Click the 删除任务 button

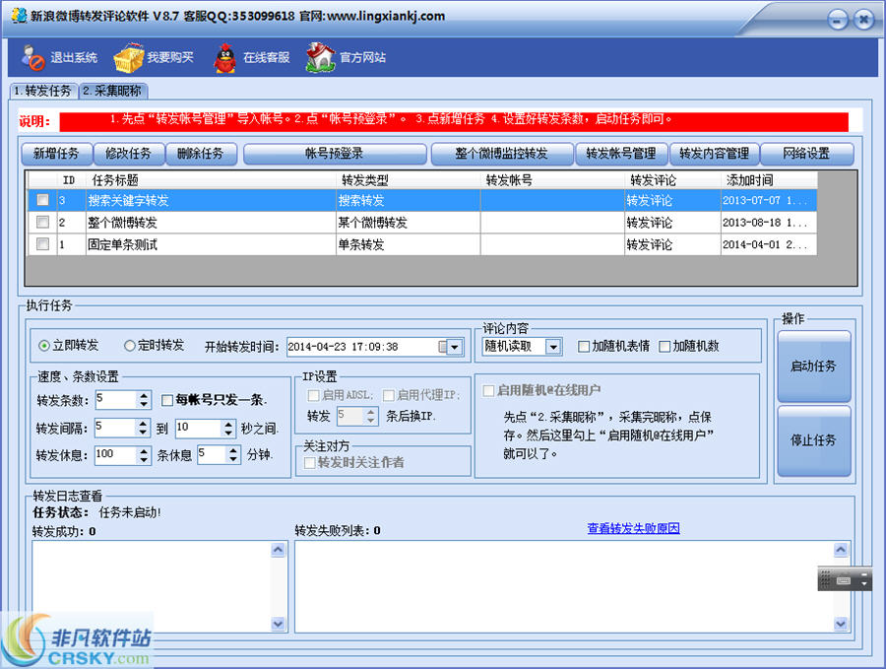201,154
